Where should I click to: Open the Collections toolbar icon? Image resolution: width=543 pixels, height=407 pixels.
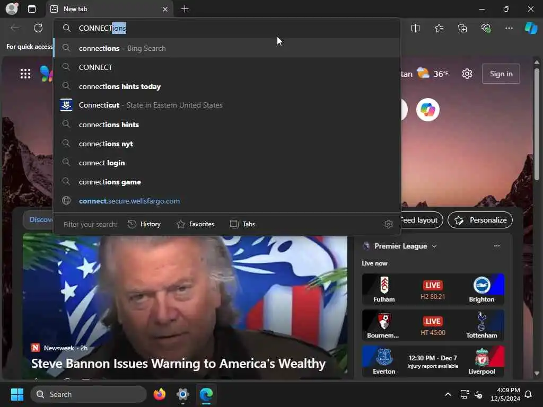pos(462,28)
